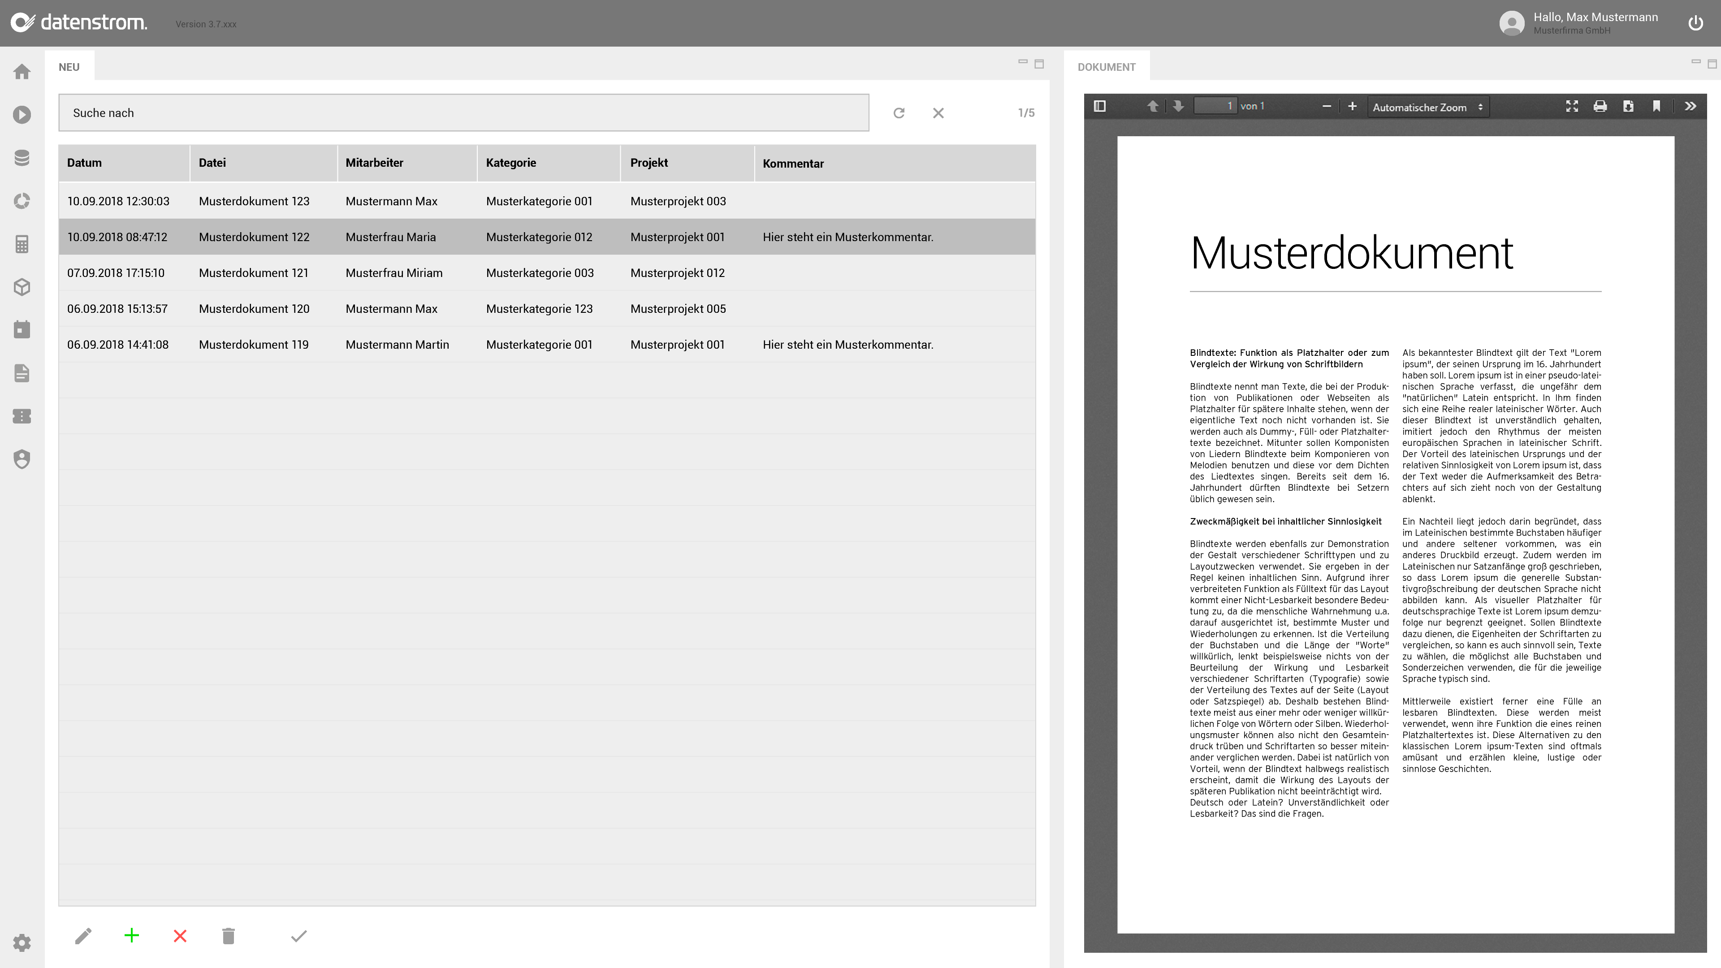Open the Home module in the sidebar

point(22,72)
